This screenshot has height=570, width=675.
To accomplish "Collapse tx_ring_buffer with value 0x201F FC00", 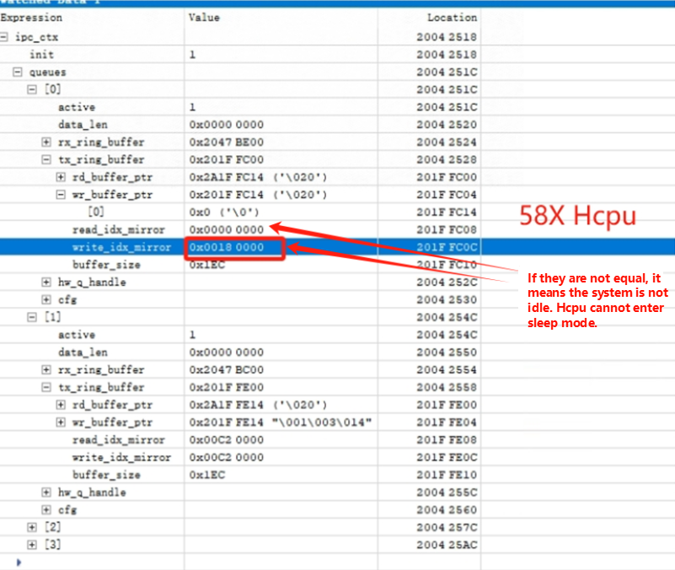I will 46,159.
